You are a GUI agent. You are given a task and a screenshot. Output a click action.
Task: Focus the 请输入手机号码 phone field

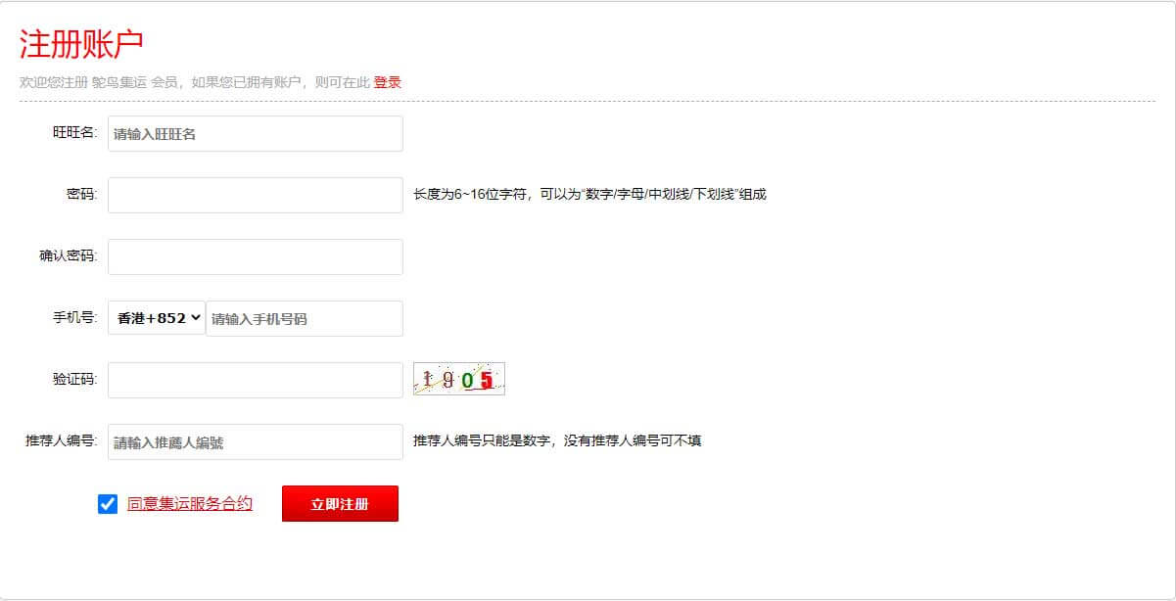[305, 318]
